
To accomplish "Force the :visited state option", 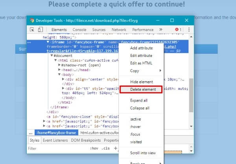I will point(141,142).
